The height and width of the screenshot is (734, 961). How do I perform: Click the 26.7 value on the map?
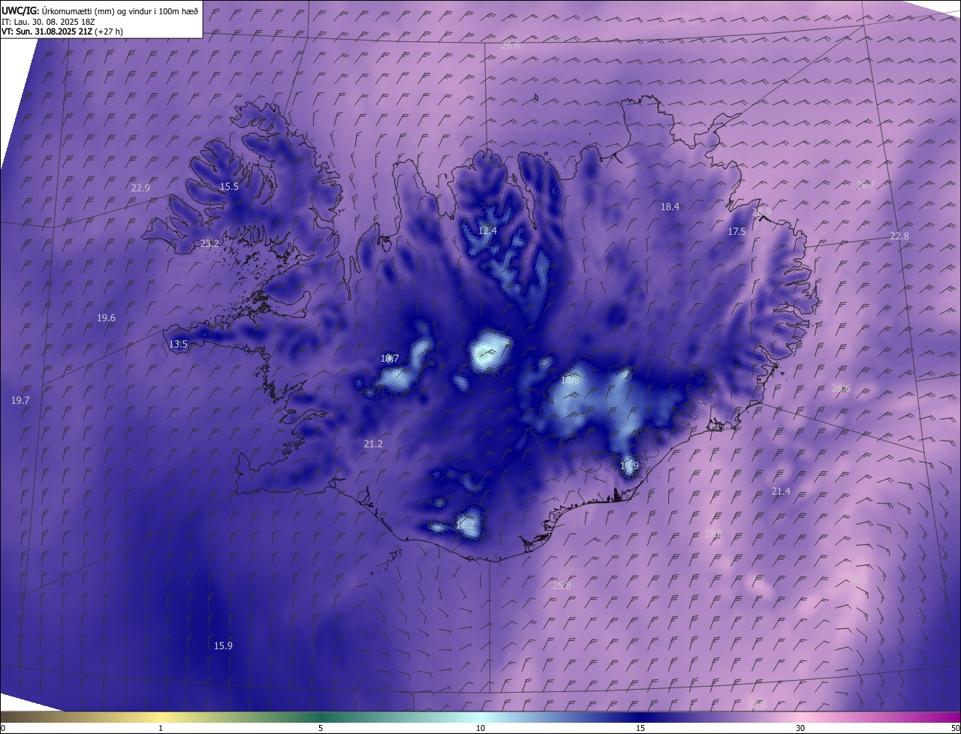tap(866, 185)
